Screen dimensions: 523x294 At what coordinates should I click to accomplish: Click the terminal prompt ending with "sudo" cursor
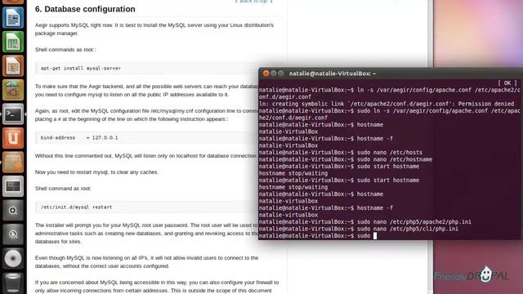point(318,236)
